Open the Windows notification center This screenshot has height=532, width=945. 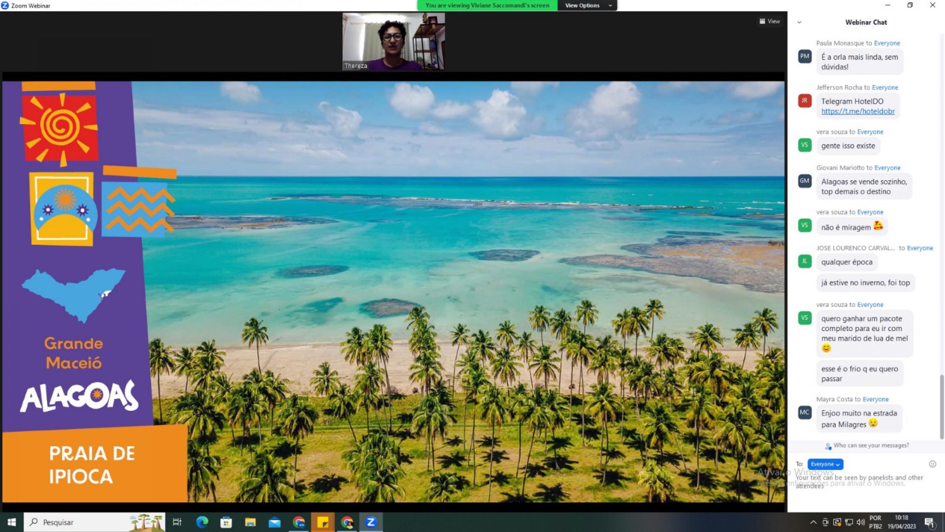(x=929, y=522)
